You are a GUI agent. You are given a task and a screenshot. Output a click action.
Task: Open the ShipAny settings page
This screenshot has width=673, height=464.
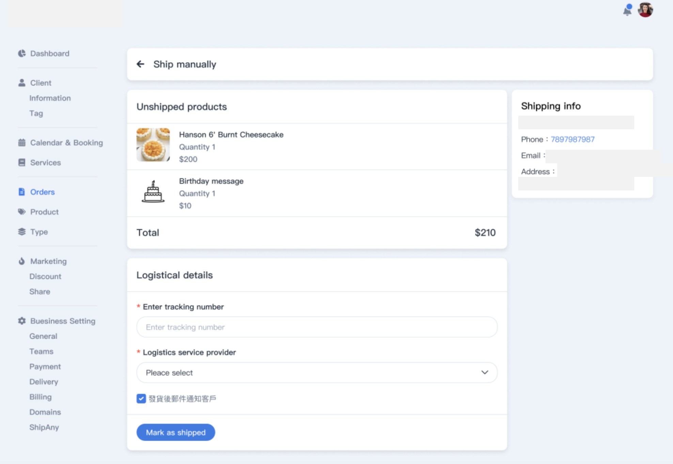pyautogui.click(x=44, y=427)
